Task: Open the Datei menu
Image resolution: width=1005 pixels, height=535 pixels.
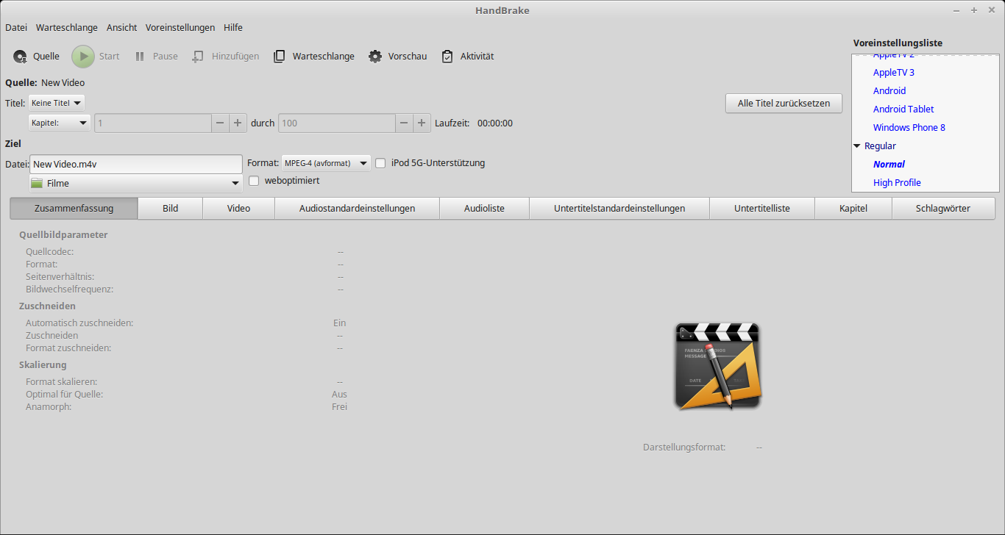Action: click(x=16, y=27)
